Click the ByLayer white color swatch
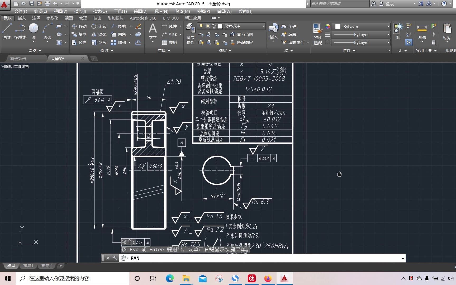456x285 pixels. 338,26
